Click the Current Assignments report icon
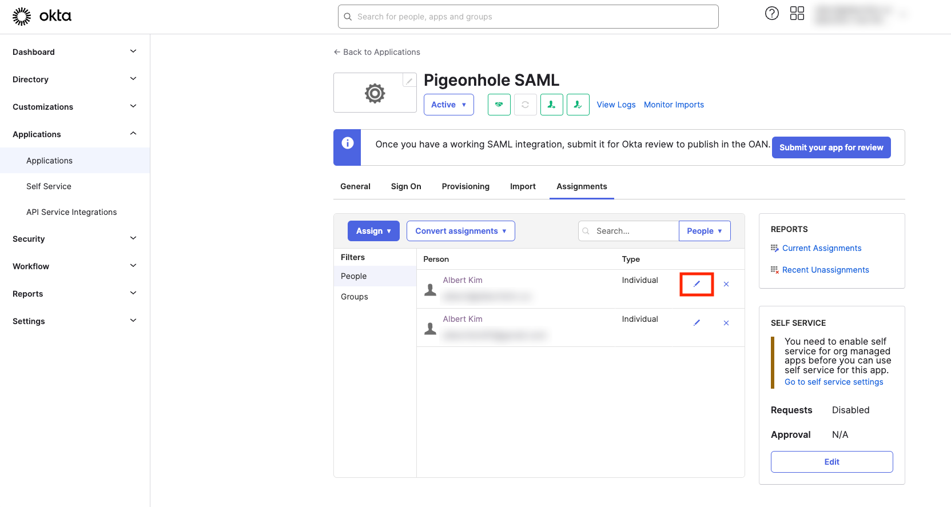This screenshot has height=507, width=951. coord(775,248)
